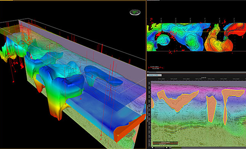Click the yellow section line across the map view

tap(196, 32)
